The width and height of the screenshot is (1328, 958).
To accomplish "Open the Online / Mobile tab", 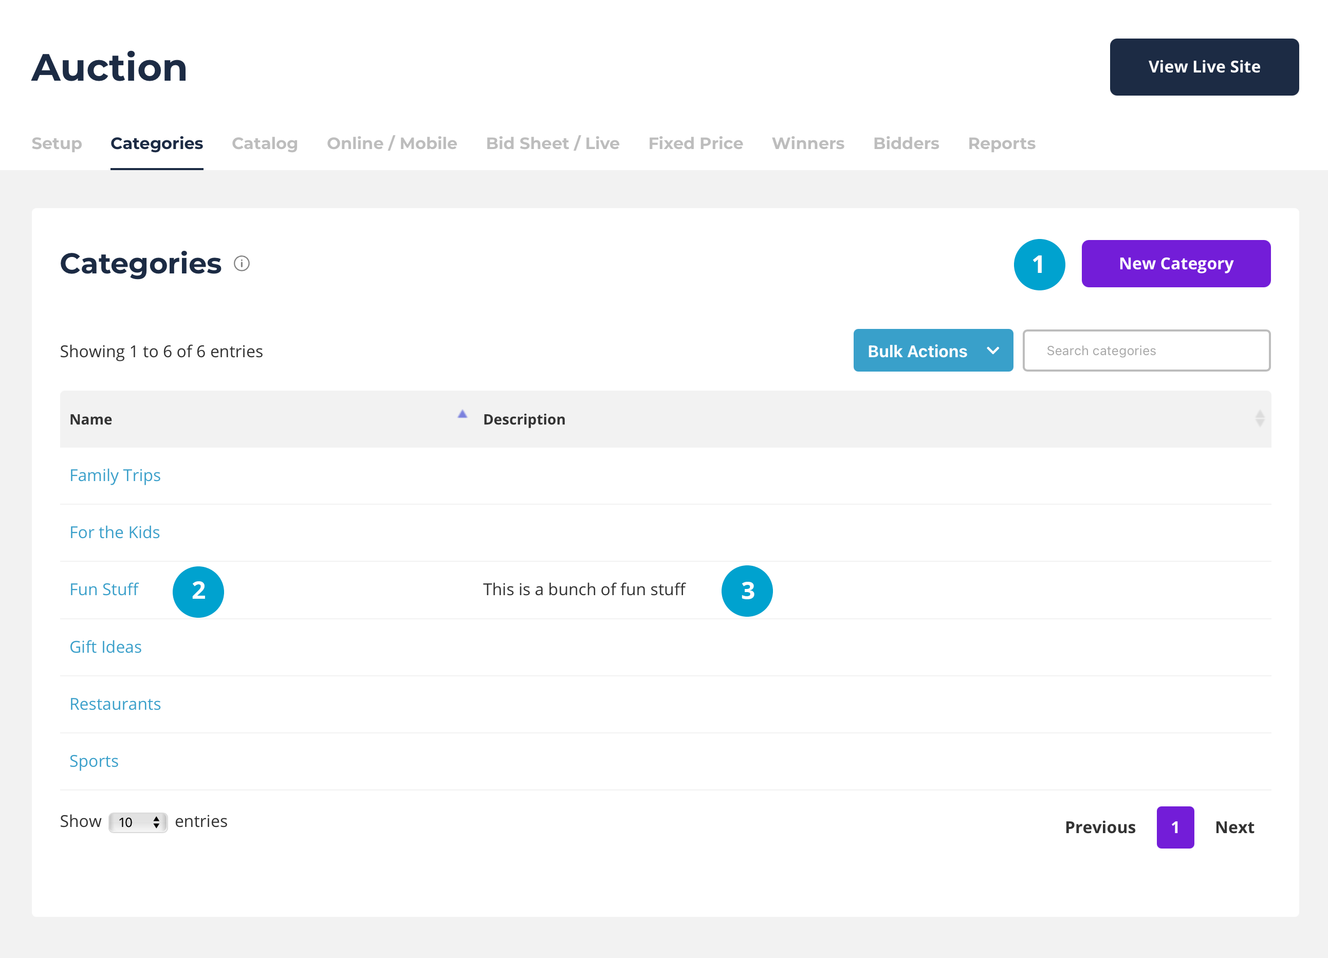I will (392, 143).
